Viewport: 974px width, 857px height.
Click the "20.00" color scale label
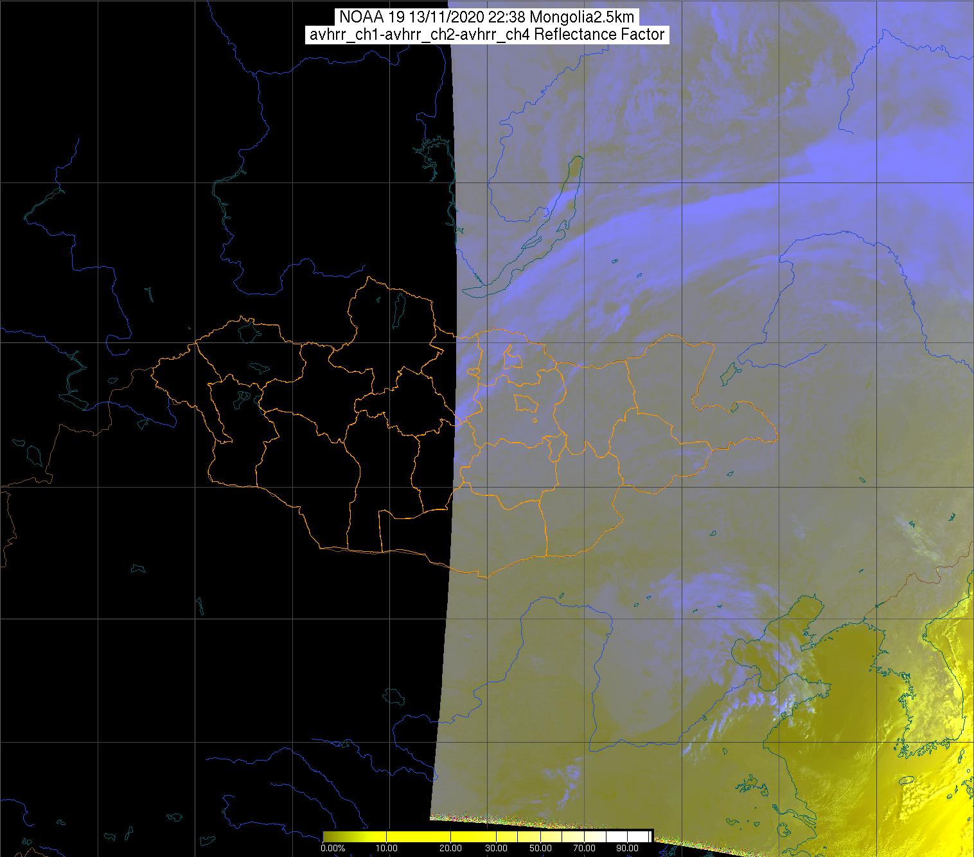[x=450, y=848]
